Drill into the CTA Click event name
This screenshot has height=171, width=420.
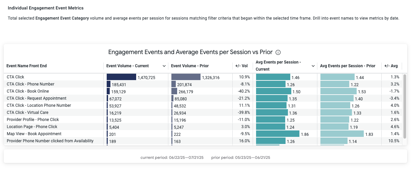16,77
